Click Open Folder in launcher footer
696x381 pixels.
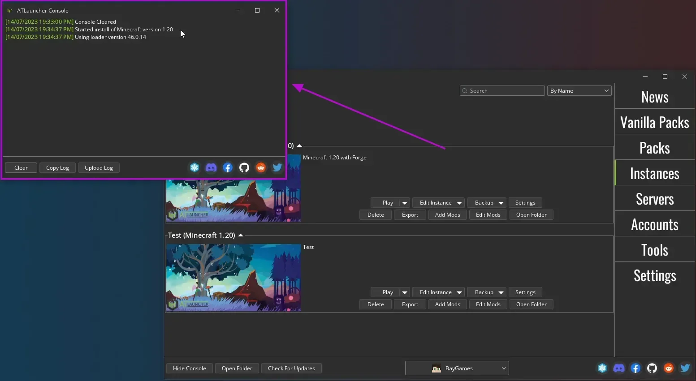point(237,368)
